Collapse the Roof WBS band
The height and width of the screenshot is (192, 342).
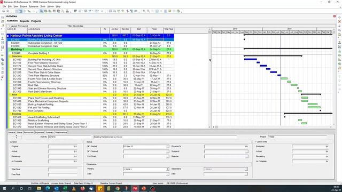click(x=10, y=95)
